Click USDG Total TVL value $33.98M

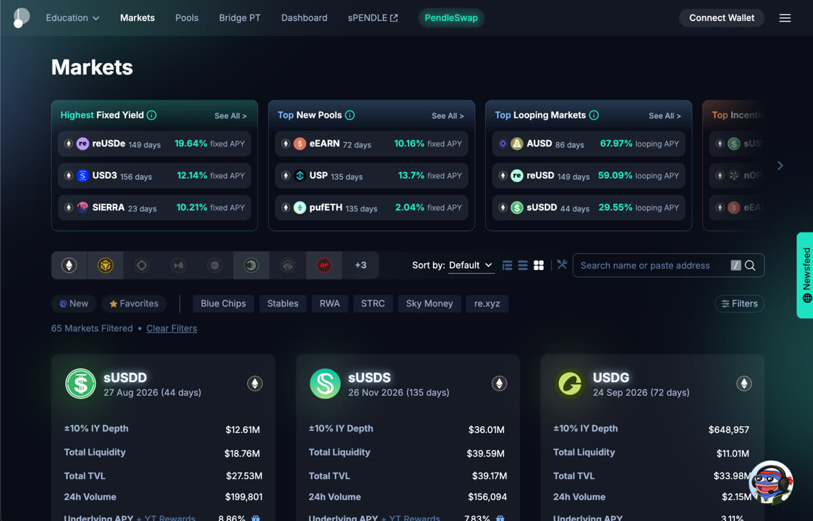coord(730,476)
